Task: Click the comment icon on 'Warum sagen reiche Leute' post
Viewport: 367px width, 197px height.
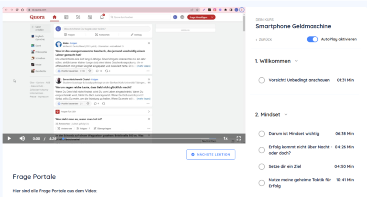Action: click(95, 104)
